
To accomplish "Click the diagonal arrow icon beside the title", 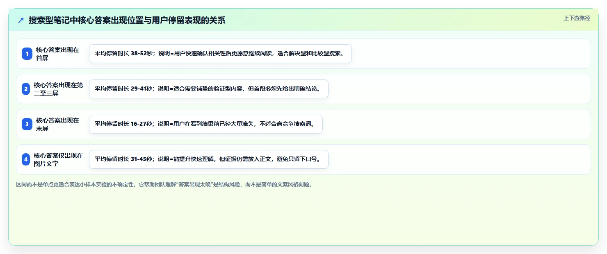I will pos(21,20).
